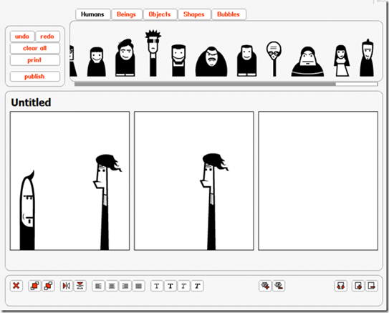Switch to the Beings tab
The width and height of the screenshot is (389, 313).
click(x=127, y=14)
